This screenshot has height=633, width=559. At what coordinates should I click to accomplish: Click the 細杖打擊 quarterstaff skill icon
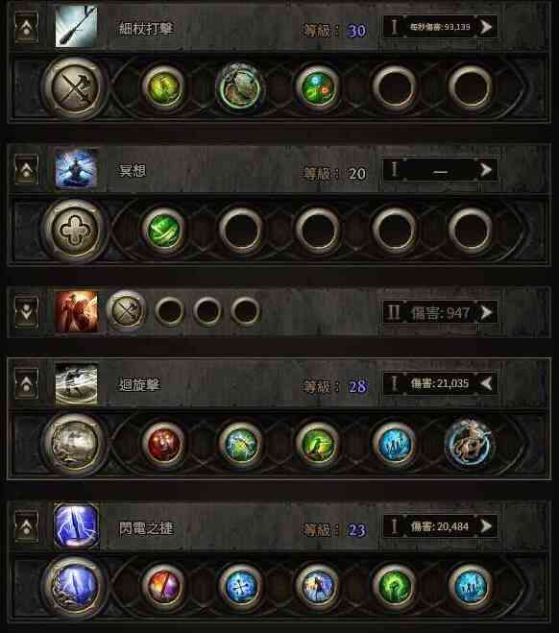[76, 27]
